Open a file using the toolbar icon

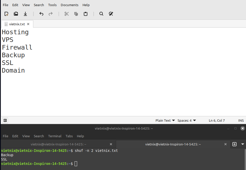pos(16,14)
